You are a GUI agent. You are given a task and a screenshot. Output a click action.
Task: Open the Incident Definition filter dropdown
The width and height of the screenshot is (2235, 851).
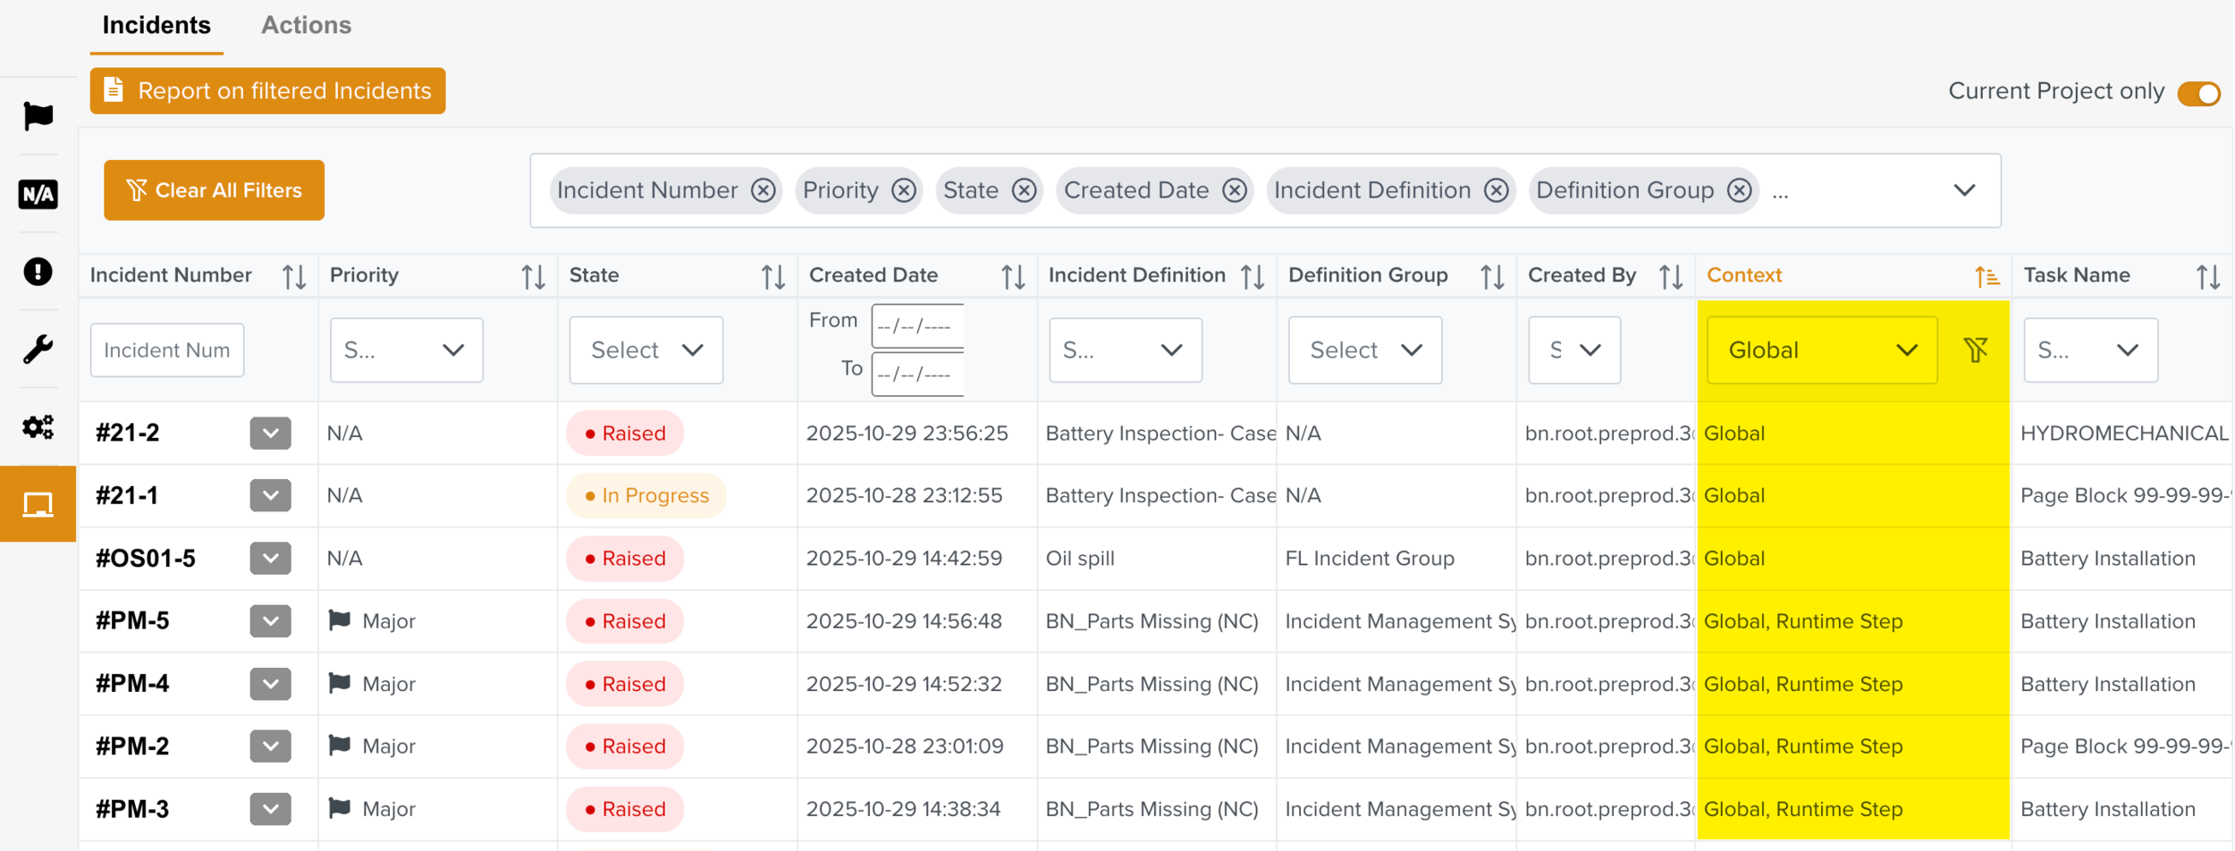[x=1125, y=350]
